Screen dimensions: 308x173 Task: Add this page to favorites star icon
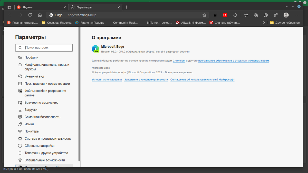pyautogui.click(x=204, y=15)
